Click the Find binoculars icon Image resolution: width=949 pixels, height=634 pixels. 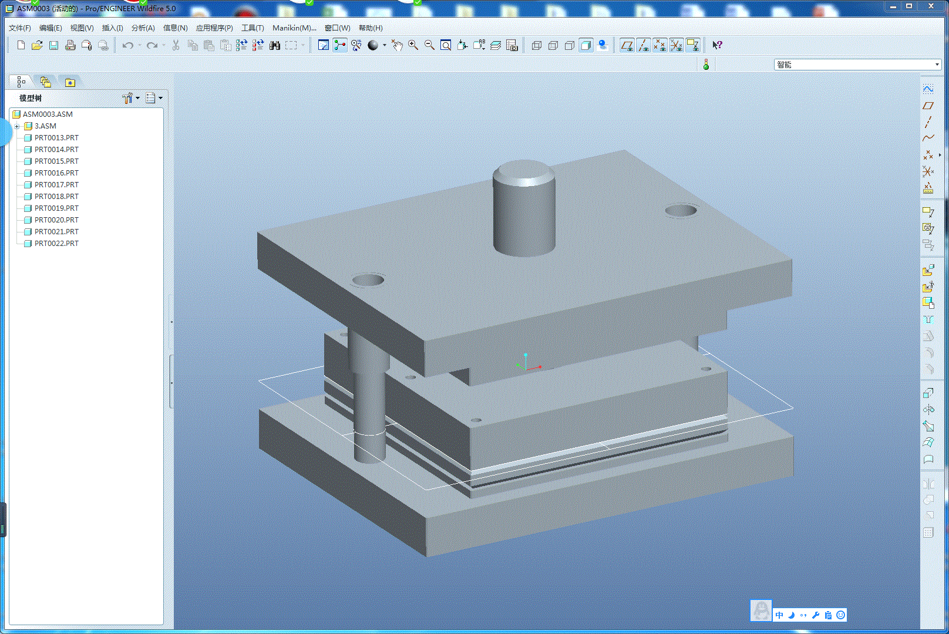click(x=274, y=45)
